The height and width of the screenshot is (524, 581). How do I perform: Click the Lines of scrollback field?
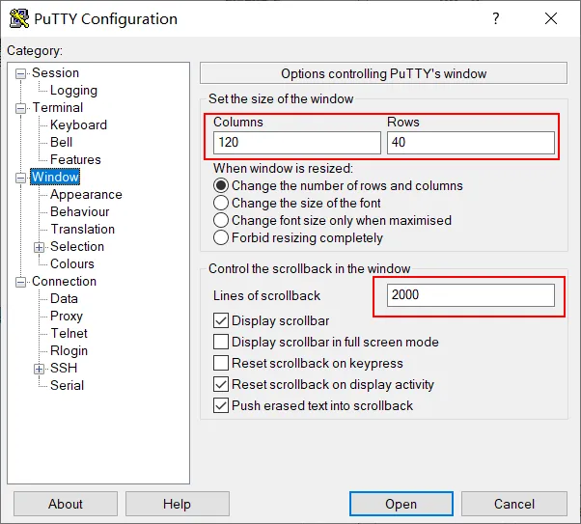click(471, 295)
